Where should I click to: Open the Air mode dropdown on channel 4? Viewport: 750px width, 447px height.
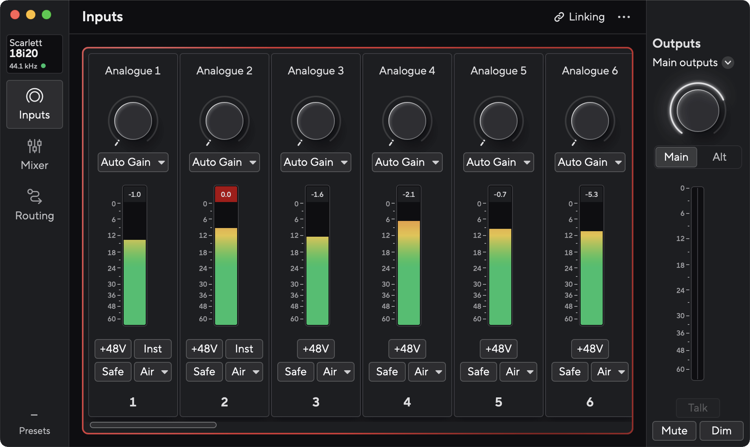427,372
